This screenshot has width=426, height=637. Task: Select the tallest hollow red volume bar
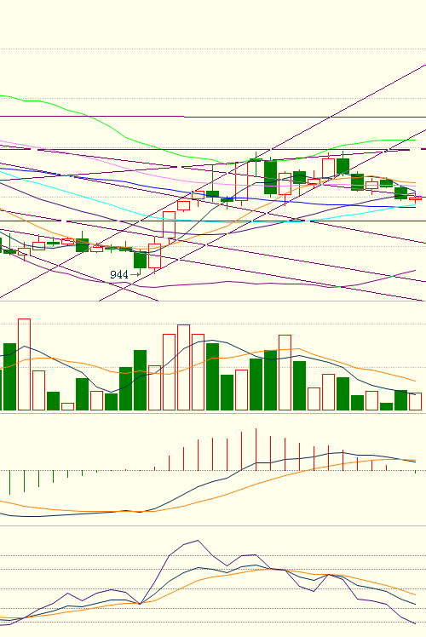pos(24,364)
